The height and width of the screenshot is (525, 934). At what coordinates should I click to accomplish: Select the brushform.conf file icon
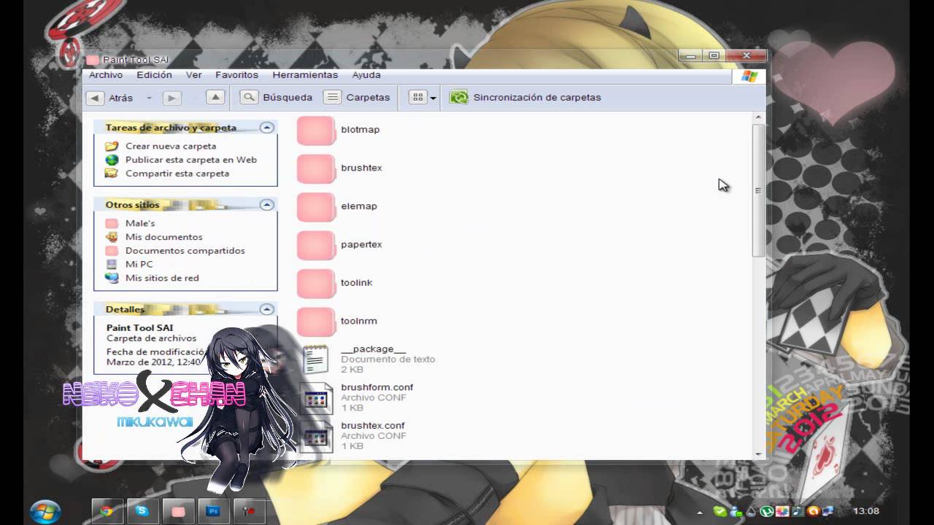316,398
